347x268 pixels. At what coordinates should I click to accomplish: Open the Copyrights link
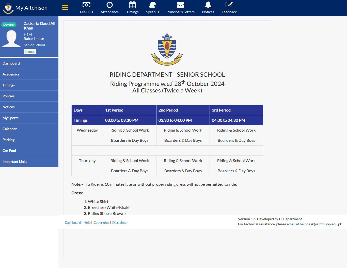[x=101, y=223]
